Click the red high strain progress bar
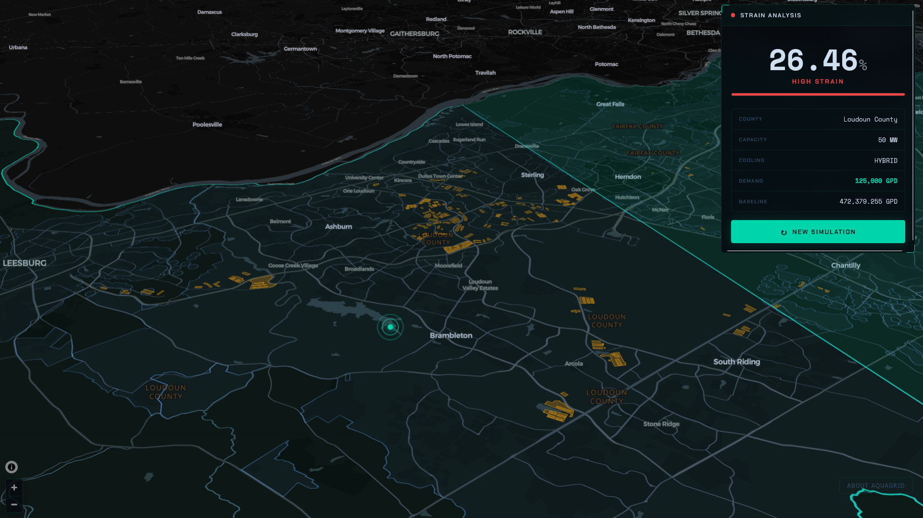This screenshot has width=923, height=518. (818, 94)
